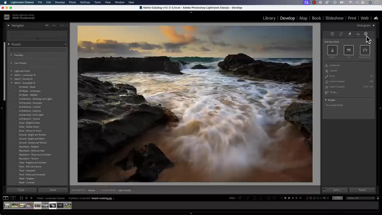Adjust the Navigator amount slider
Viewport: 382px width, 215px height.
(38, 38)
